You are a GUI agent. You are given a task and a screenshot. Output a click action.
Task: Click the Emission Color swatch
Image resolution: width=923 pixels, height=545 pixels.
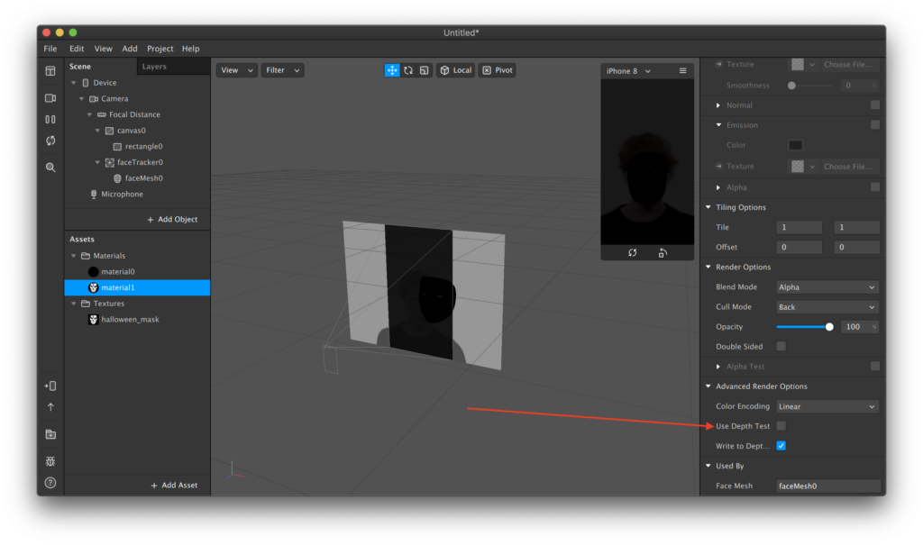point(795,145)
